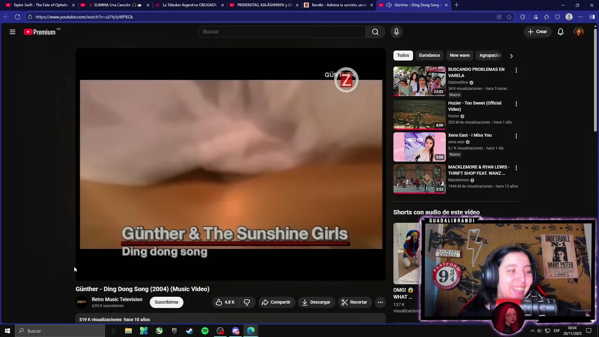Click the Crear create button

537,32
